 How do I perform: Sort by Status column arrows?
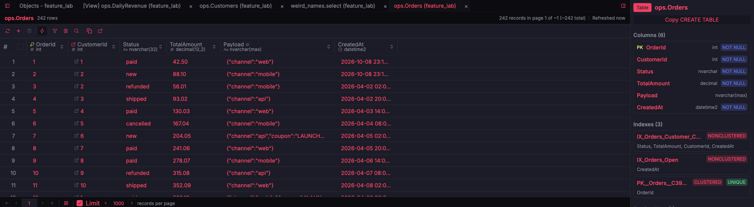(x=160, y=47)
